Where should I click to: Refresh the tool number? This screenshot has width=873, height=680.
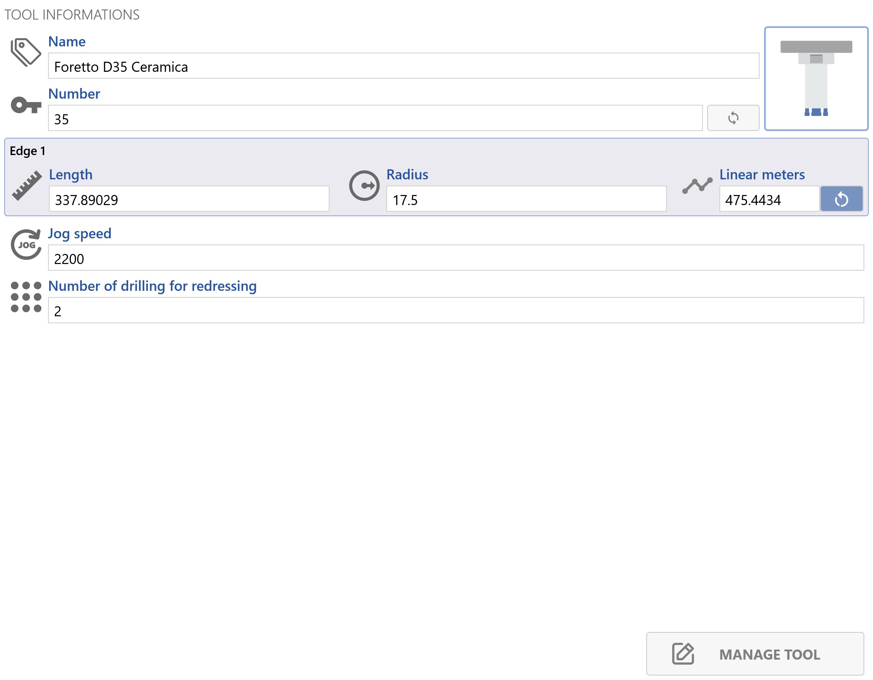tap(733, 118)
